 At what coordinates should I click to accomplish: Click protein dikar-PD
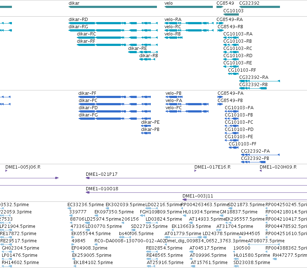click(88, 108)
